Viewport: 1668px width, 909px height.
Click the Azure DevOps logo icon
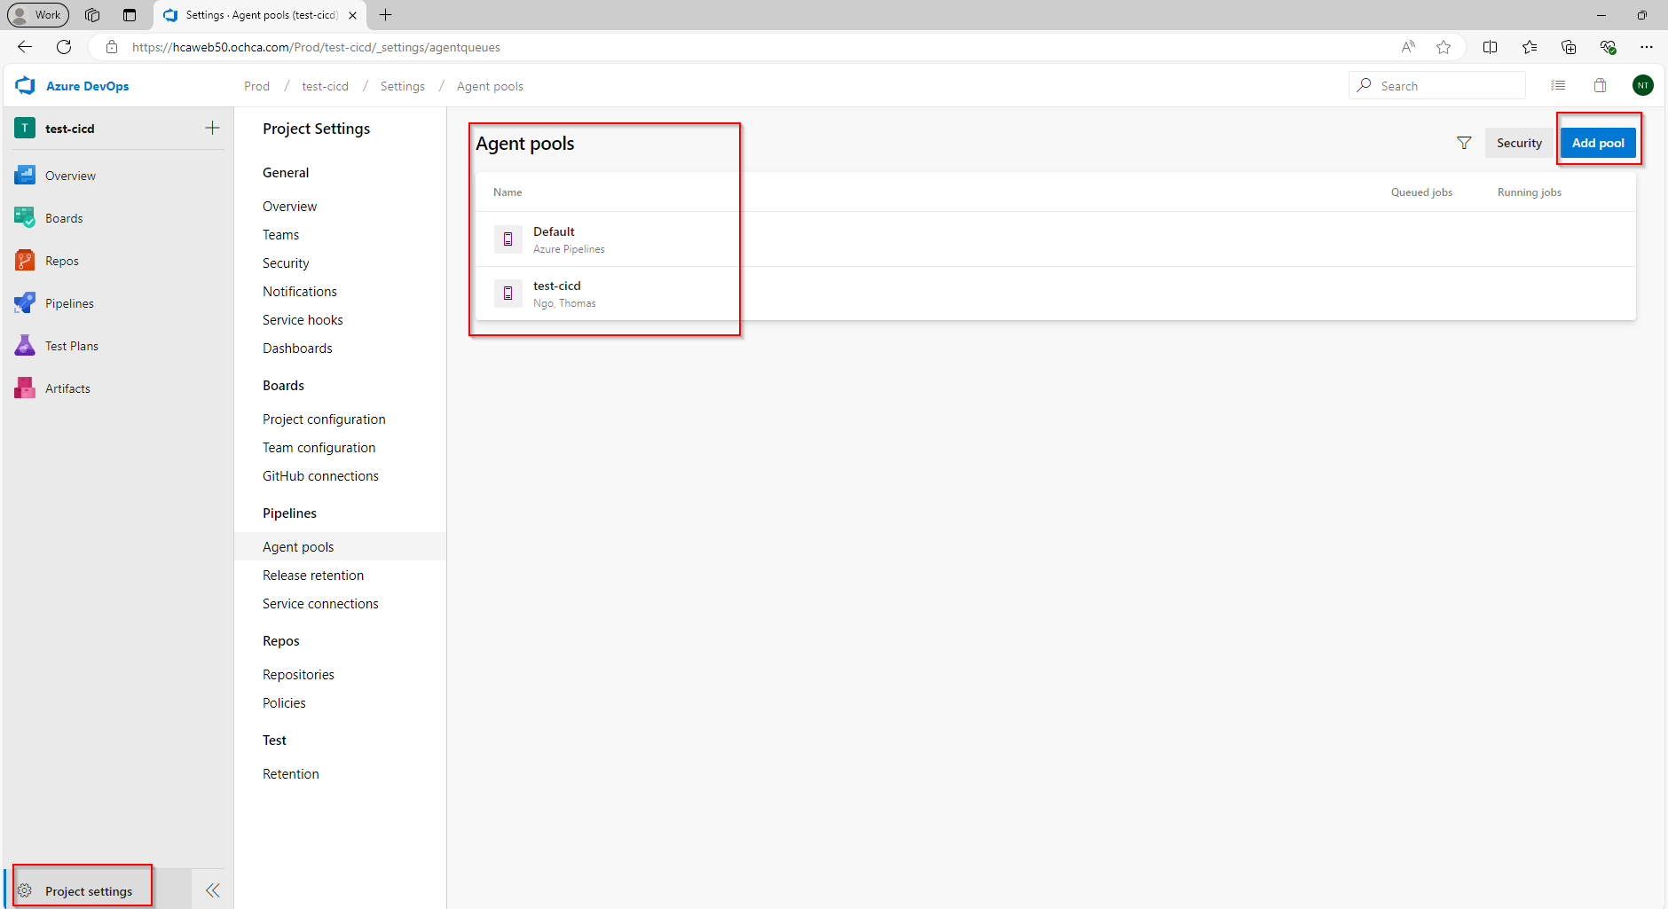pos(25,85)
